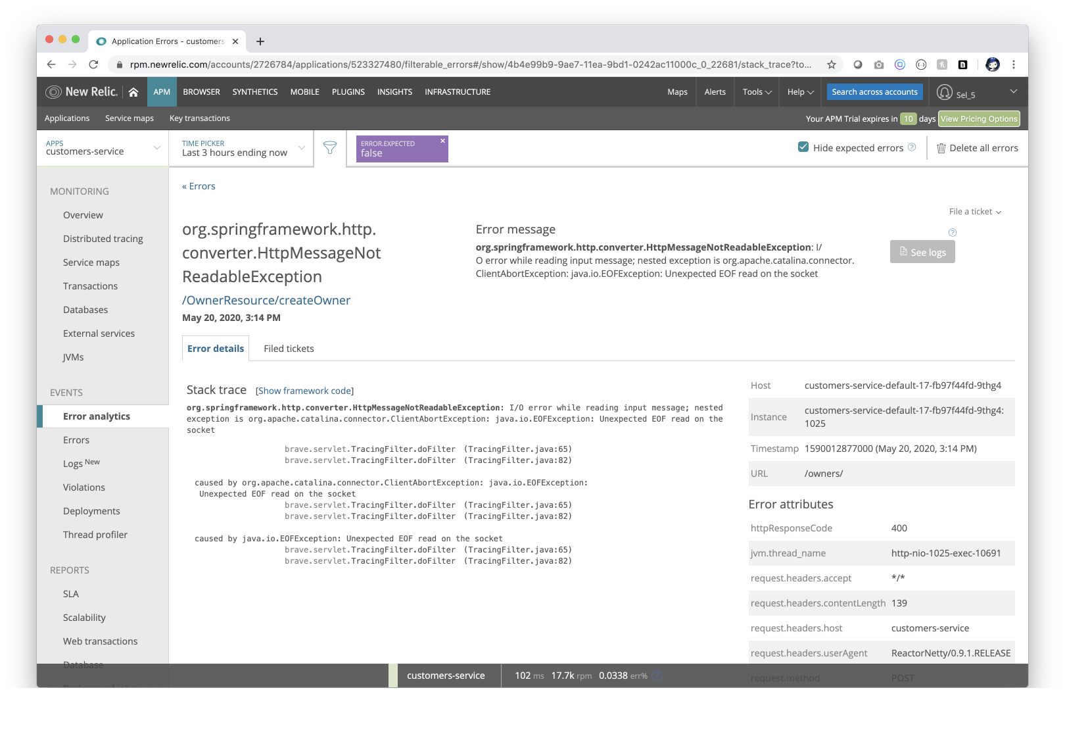Image resolution: width=1065 pixels, height=736 pixels.
Task: Open the MOBILE tab
Action: pos(305,92)
